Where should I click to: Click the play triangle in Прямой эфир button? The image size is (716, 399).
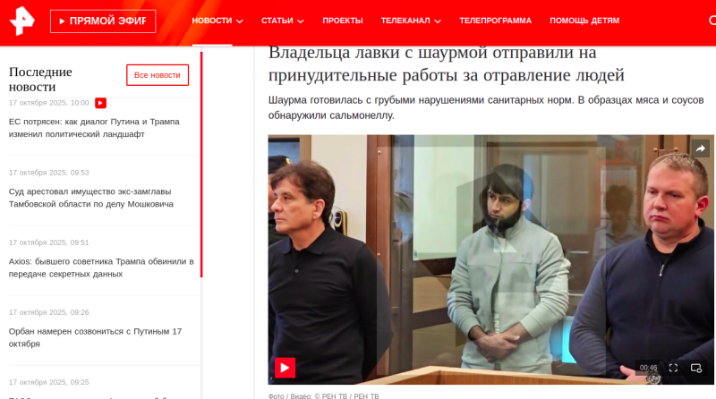coord(62,21)
